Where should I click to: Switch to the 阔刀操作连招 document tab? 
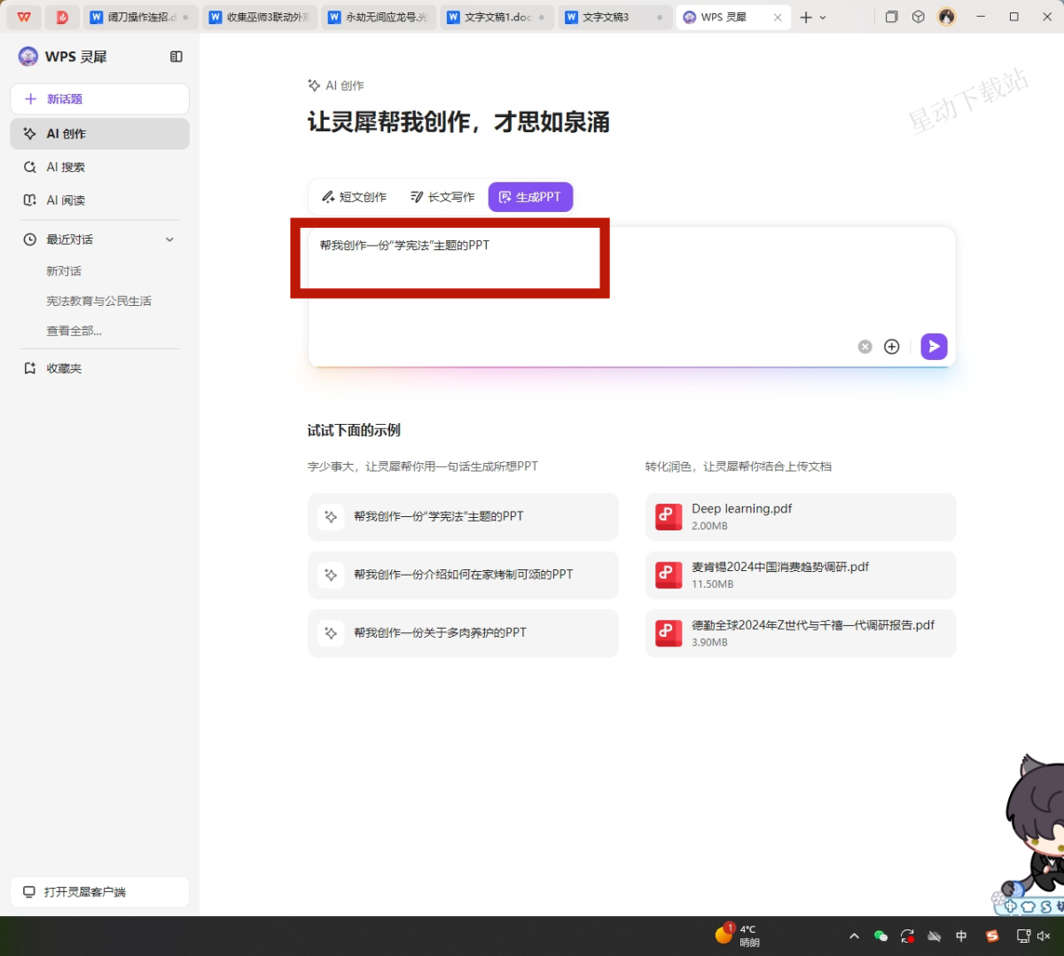pos(140,17)
